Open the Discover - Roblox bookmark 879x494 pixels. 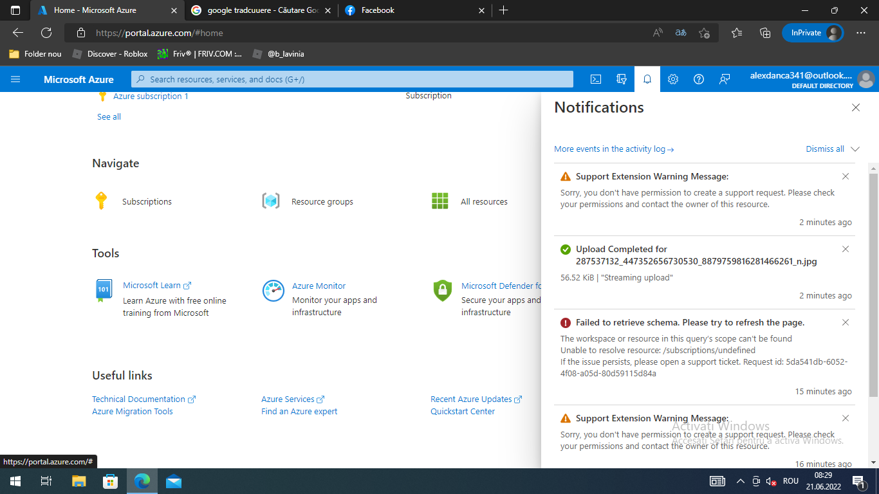(x=110, y=54)
